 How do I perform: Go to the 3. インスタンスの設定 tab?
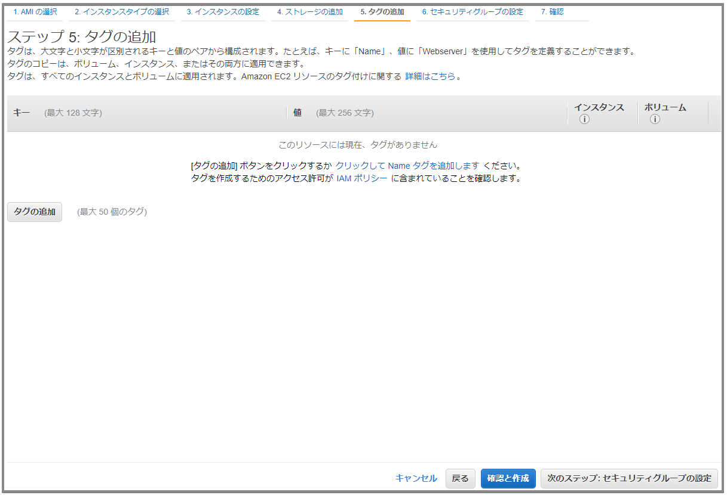[222, 11]
